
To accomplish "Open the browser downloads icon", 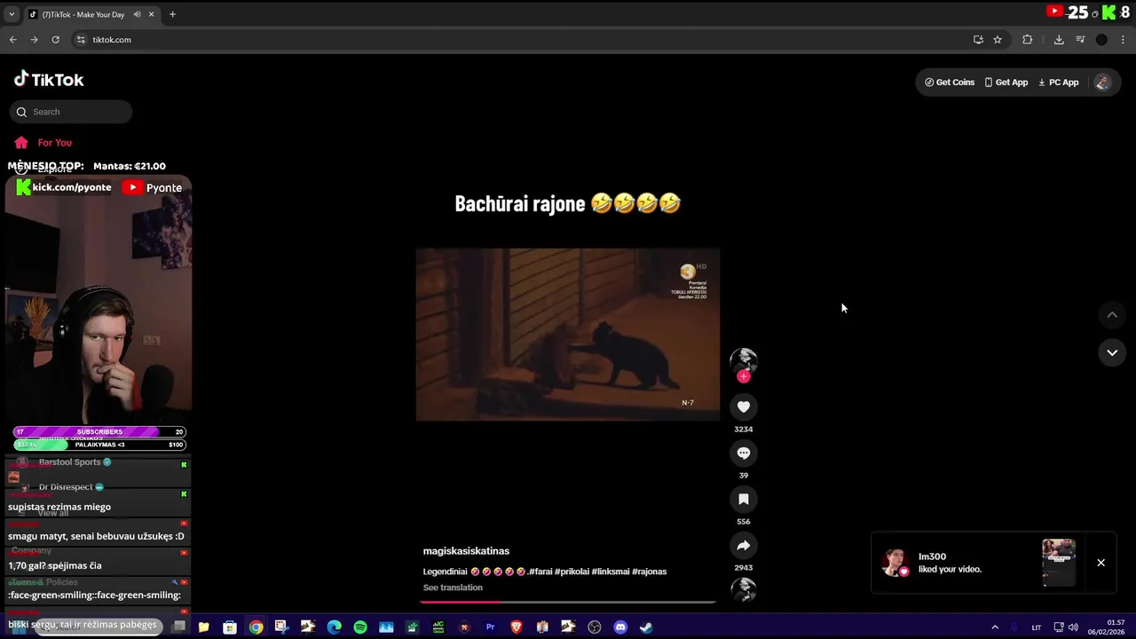I will (1059, 39).
